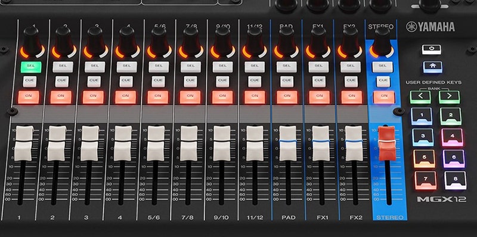Select FX1 channel with SEL button

[318, 67]
